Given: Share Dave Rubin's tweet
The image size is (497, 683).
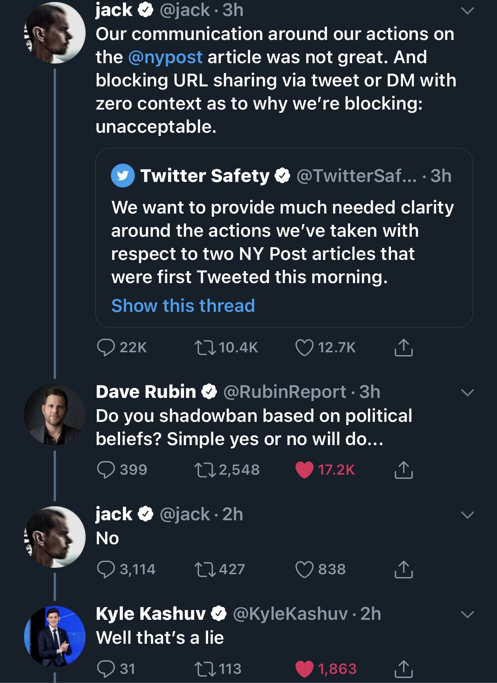Looking at the screenshot, I should coord(403,469).
